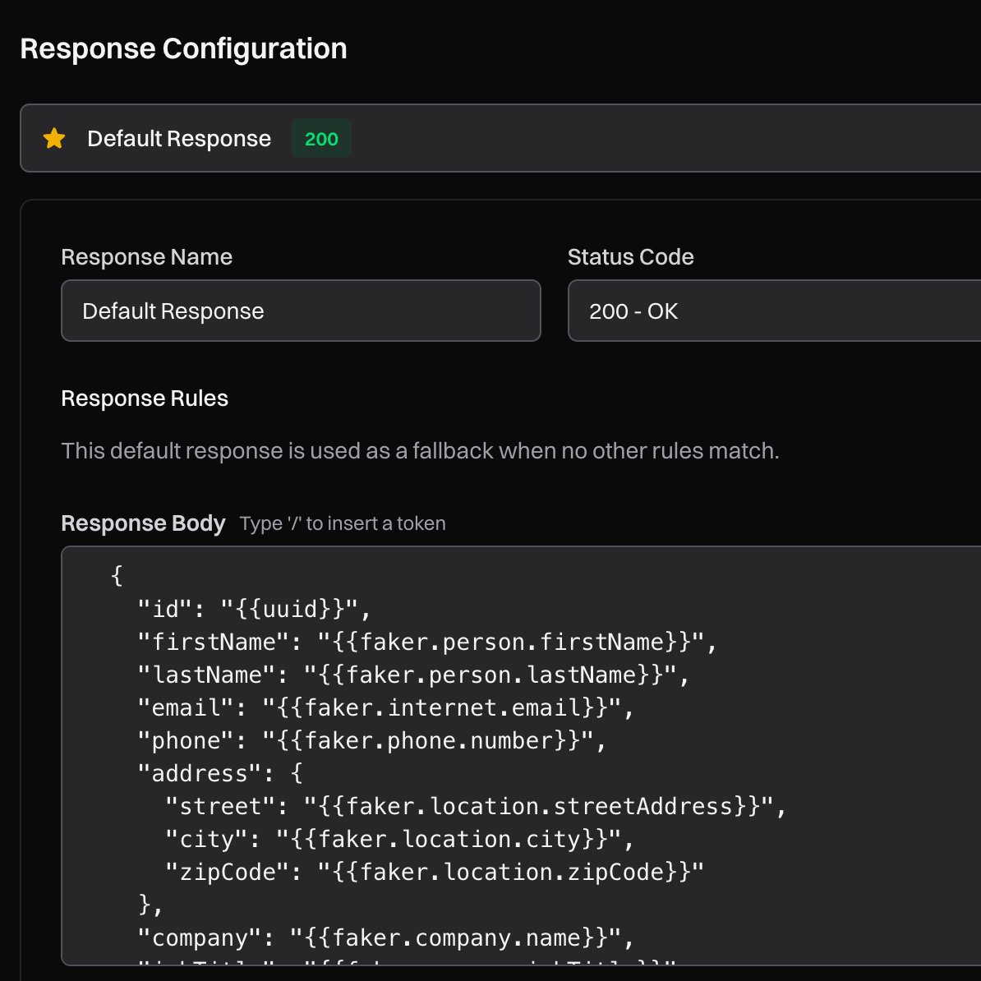Open the Status Code 200 - OK dropdown
Screen dimensions: 981x981
[775, 311]
